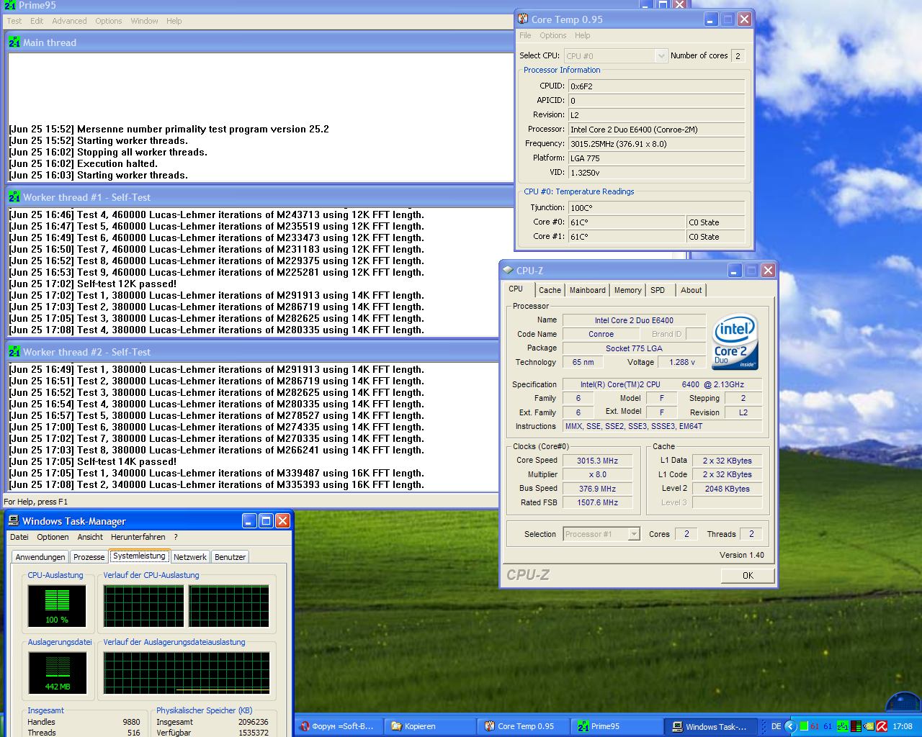Screen dimensions: 922x737
Task: Open the Edit menu in Prime95
Action: click(37, 21)
